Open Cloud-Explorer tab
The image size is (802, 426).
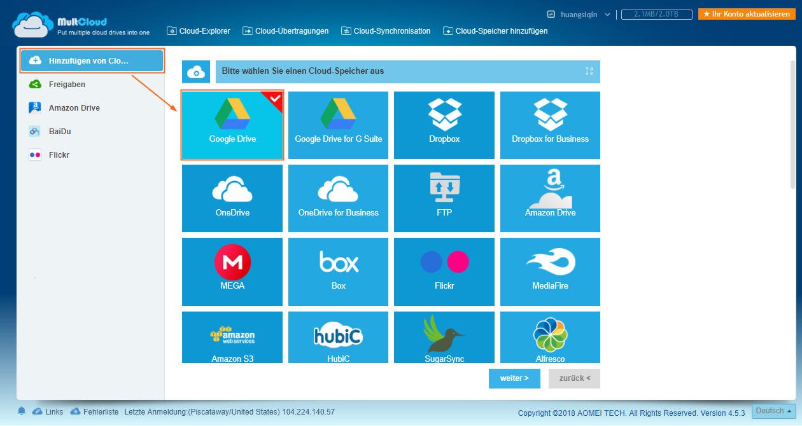pyautogui.click(x=199, y=31)
